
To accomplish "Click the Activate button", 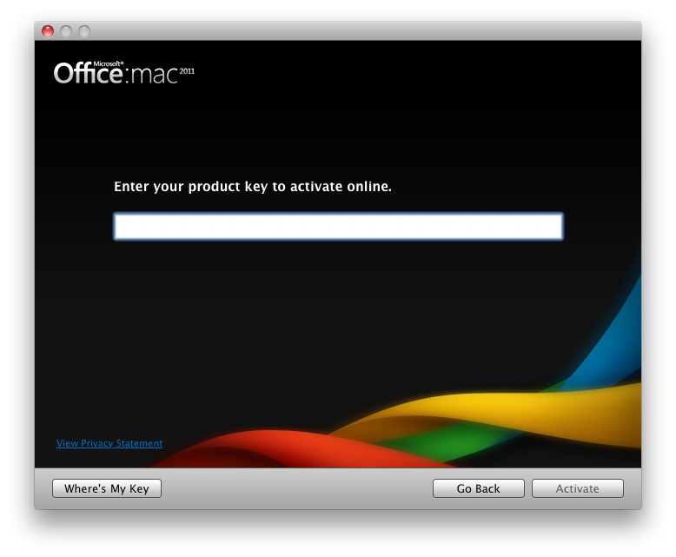I will 578,488.
